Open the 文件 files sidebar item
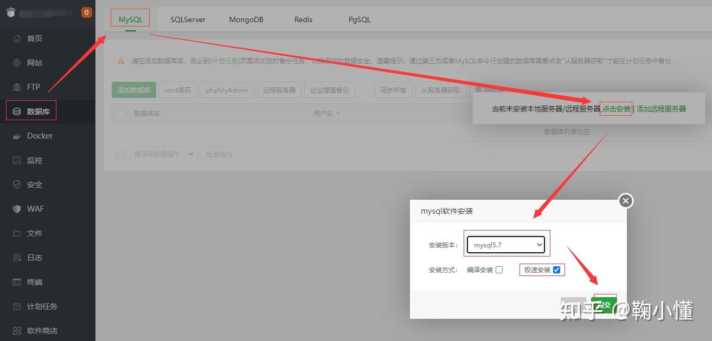This screenshot has width=712, height=341. (x=47, y=233)
